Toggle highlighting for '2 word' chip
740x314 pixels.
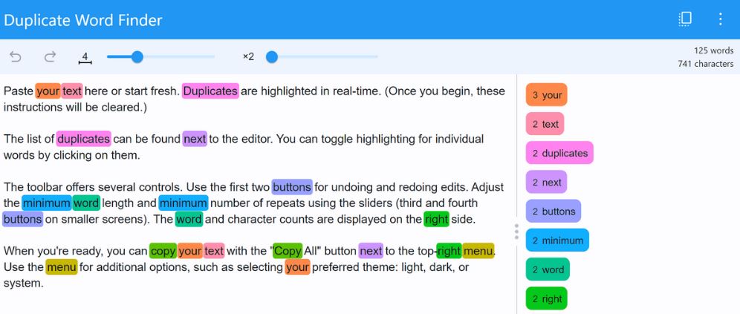coord(548,269)
